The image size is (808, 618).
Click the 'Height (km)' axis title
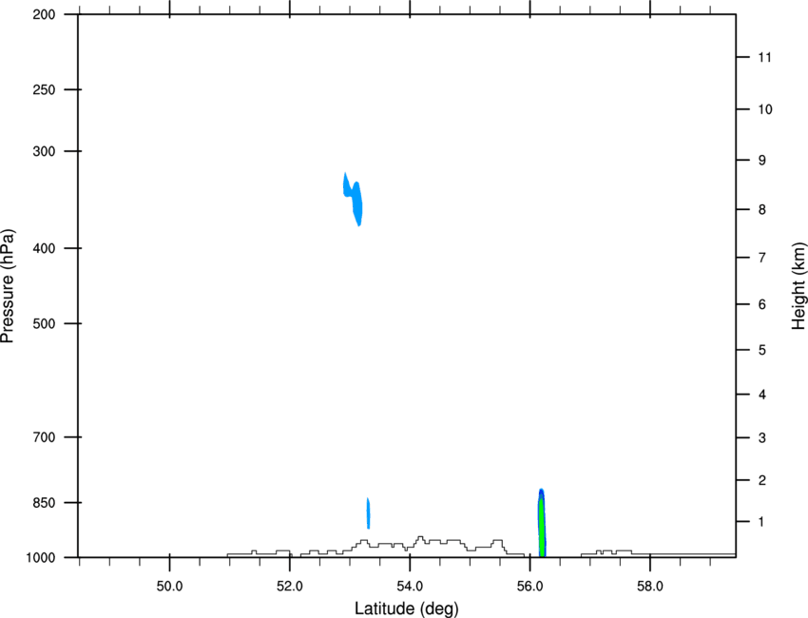pos(798,286)
